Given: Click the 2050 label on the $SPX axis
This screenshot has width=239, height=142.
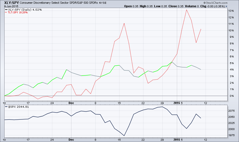Looking at the screenshot, I should click(x=231, y=117).
